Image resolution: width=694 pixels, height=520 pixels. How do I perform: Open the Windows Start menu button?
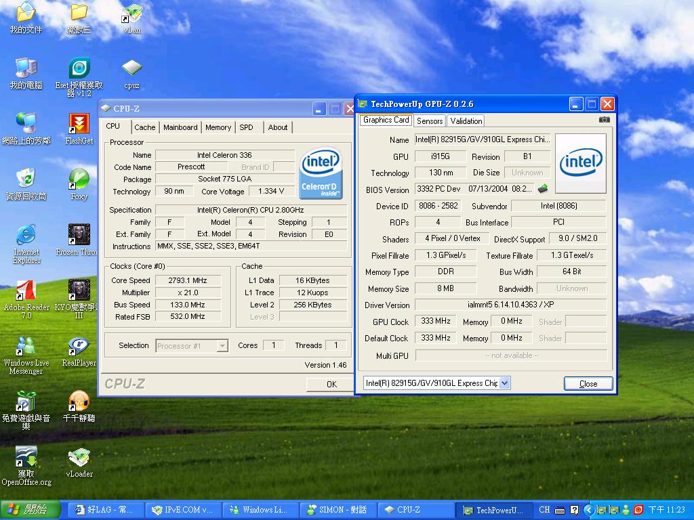30,510
